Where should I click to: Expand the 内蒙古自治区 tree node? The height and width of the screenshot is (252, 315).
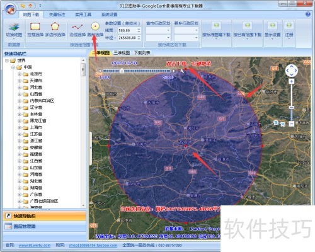point(20,101)
